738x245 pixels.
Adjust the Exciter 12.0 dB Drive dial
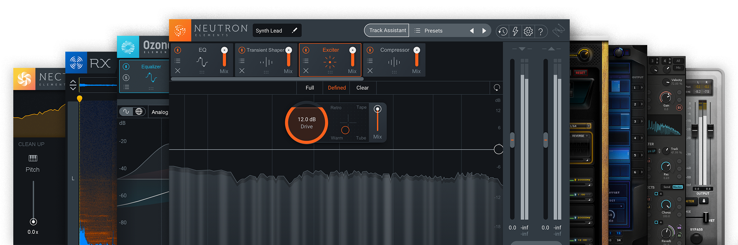point(307,123)
